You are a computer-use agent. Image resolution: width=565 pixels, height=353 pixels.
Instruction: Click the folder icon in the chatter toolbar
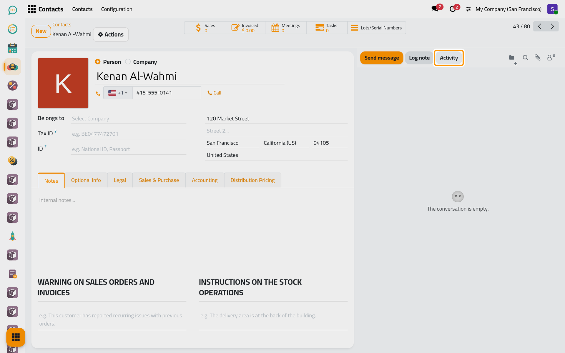(512, 58)
